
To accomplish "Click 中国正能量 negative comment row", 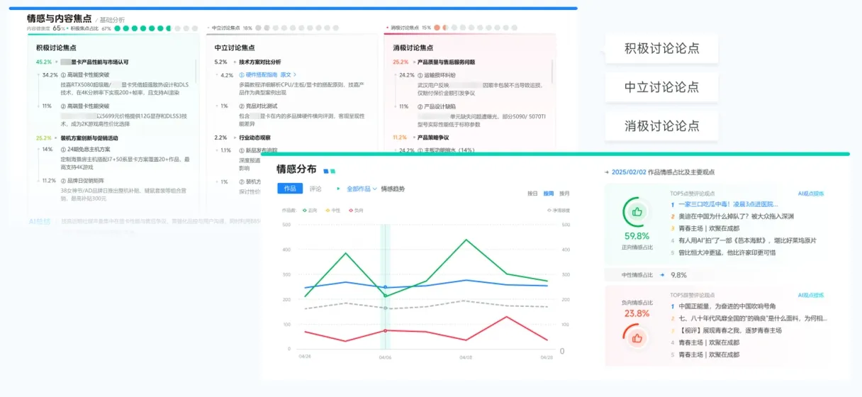I will (x=727, y=306).
